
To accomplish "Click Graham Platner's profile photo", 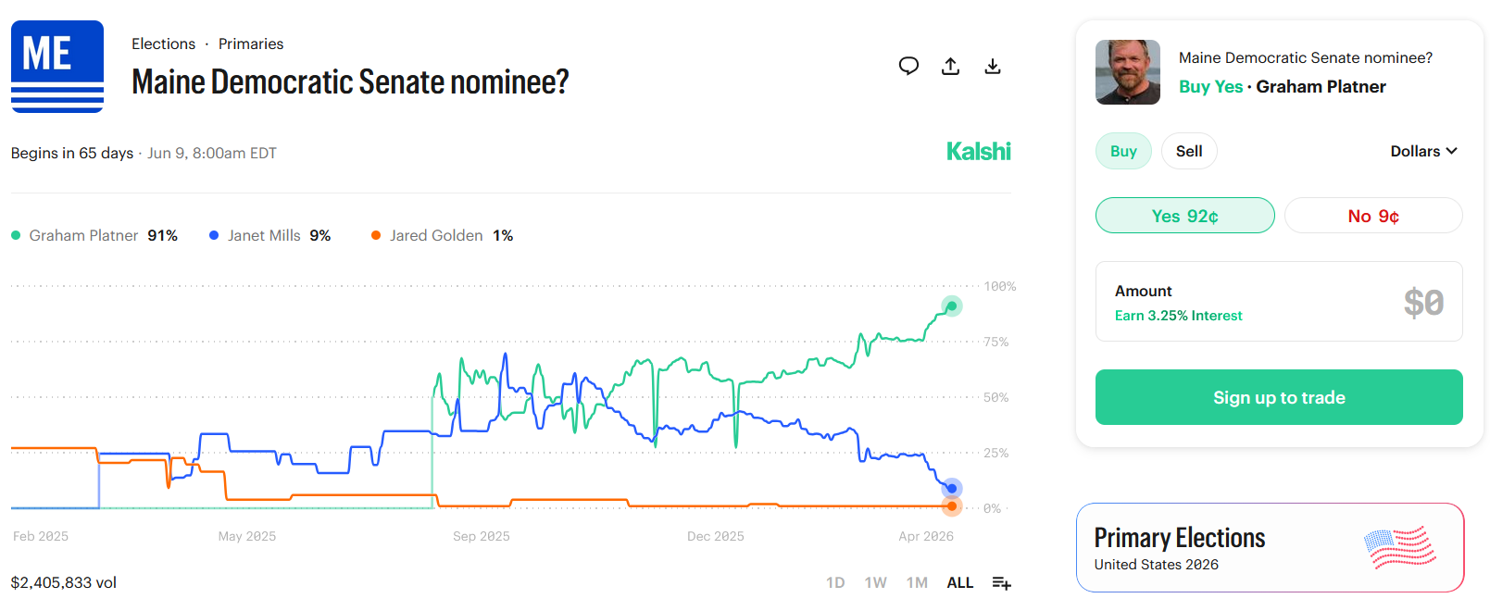I will pos(1127,72).
